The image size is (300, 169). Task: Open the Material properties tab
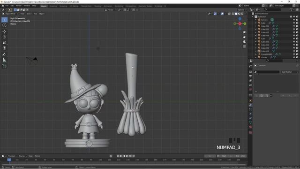[x=250, y=127]
